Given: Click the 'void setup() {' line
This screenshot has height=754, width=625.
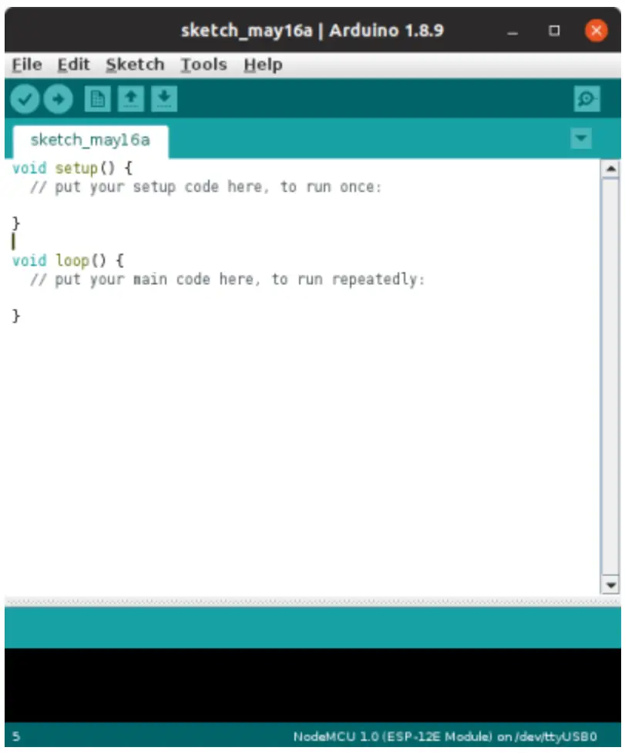Looking at the screenshot, I should (72, 169).
